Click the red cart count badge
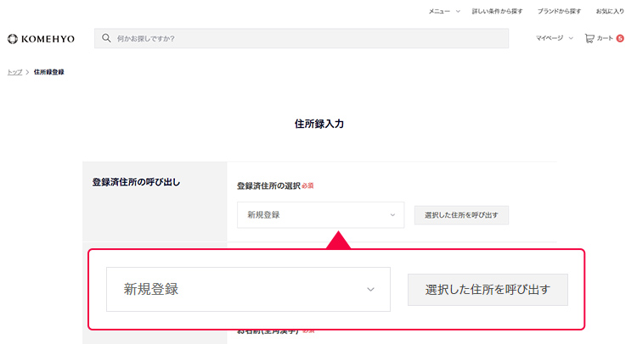The width and height of the screenshot is (637, 344). coord(620,38)
